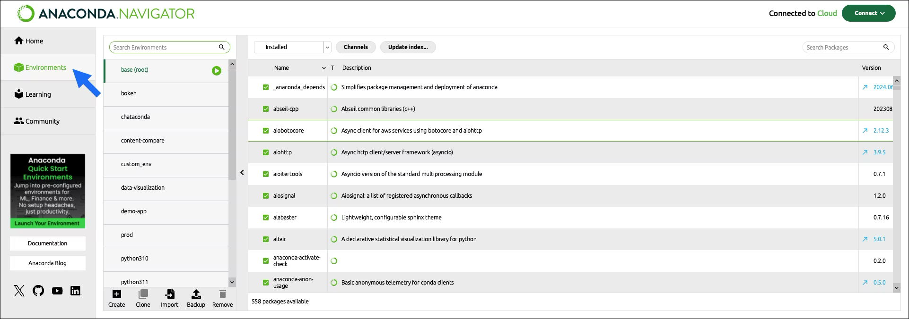Screen dimensions: 909x319
Task: Click the Clone environment icon
Action: 143,294
